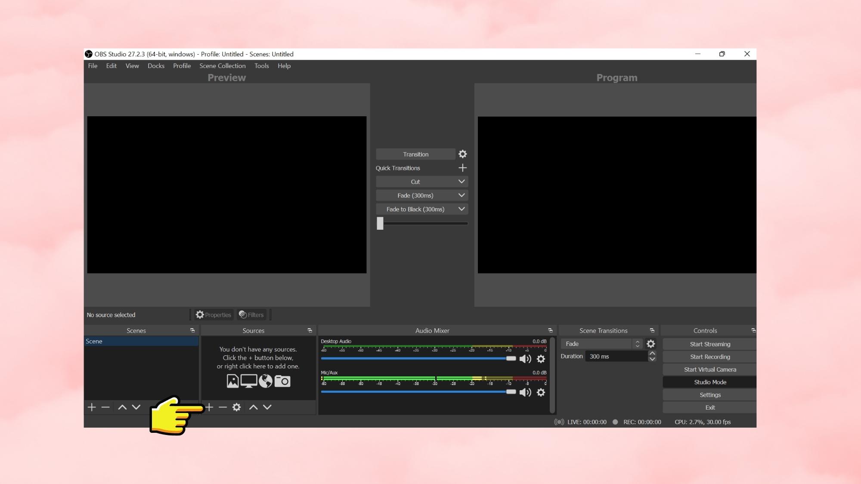Increase Duration with up stepper arrow
The image size is (861, 484).
coord(652,353)
